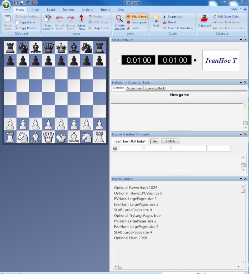Open the green T application menu orb
This screenshot has width=249, height=274.
coord(6,5)
